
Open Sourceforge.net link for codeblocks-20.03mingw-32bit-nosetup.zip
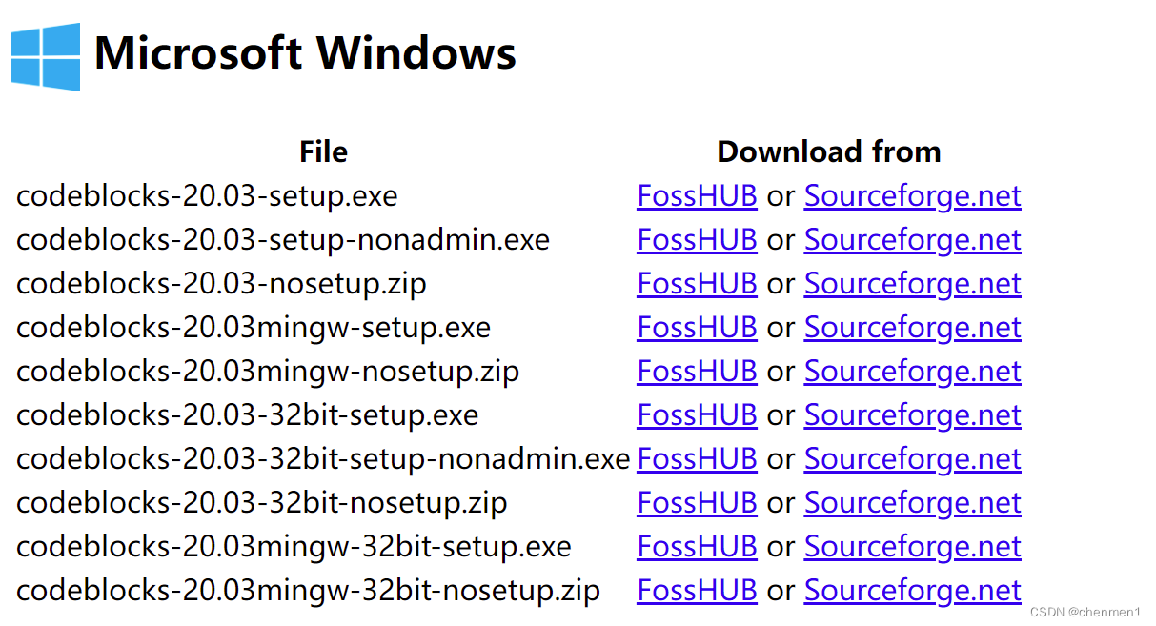912,590
